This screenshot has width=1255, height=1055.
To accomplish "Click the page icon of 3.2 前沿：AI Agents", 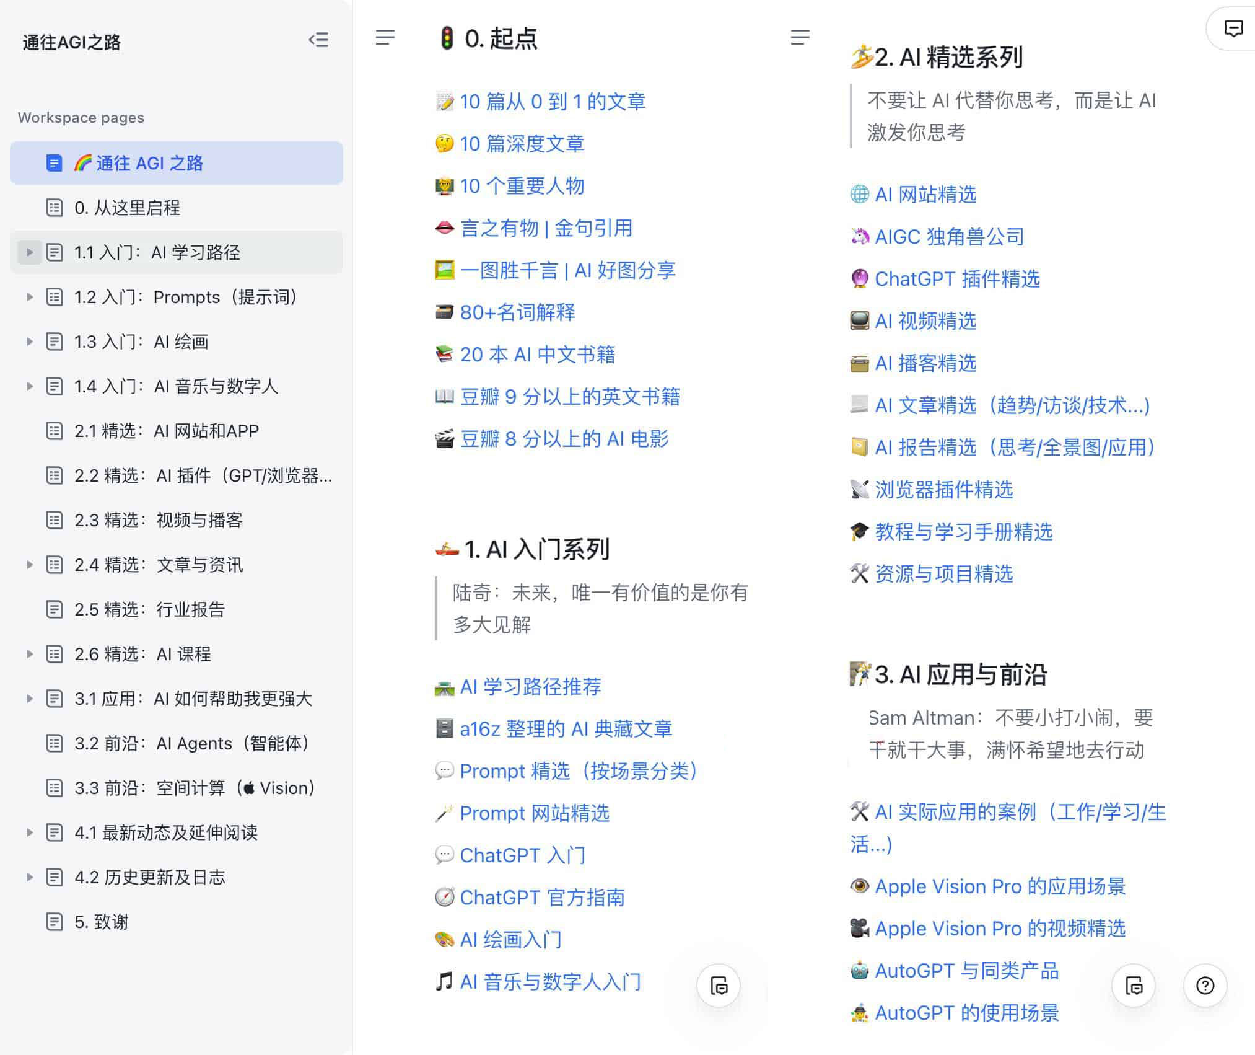I will (55, 743).
